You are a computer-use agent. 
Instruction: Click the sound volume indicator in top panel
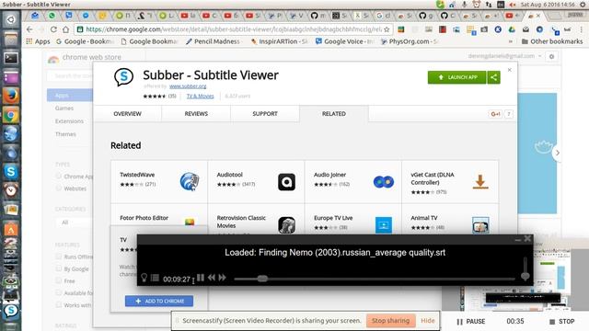click(513, 5)
